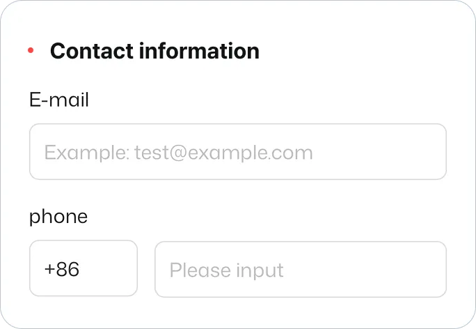
Task: Click blank space right of 'Contact information' title
Action: (355, 51)
